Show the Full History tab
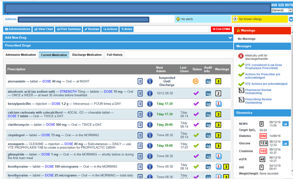This screenshot has width=293, height=179. 115,55
